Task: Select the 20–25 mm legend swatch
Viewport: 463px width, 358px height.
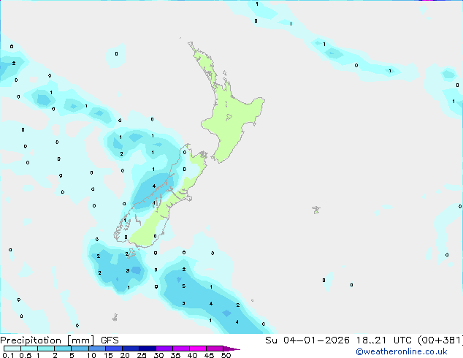Action: pos(130,349)
